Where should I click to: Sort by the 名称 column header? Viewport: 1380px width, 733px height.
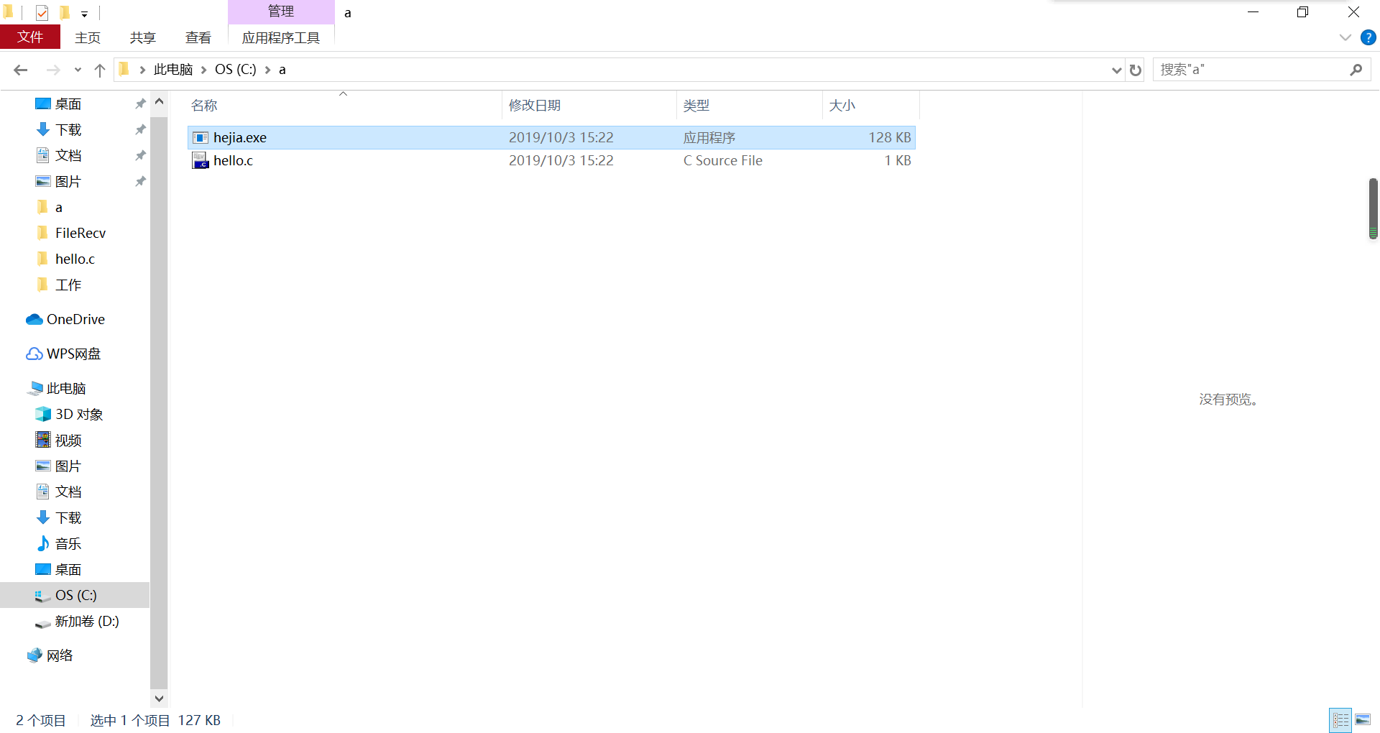click(344, 106)
